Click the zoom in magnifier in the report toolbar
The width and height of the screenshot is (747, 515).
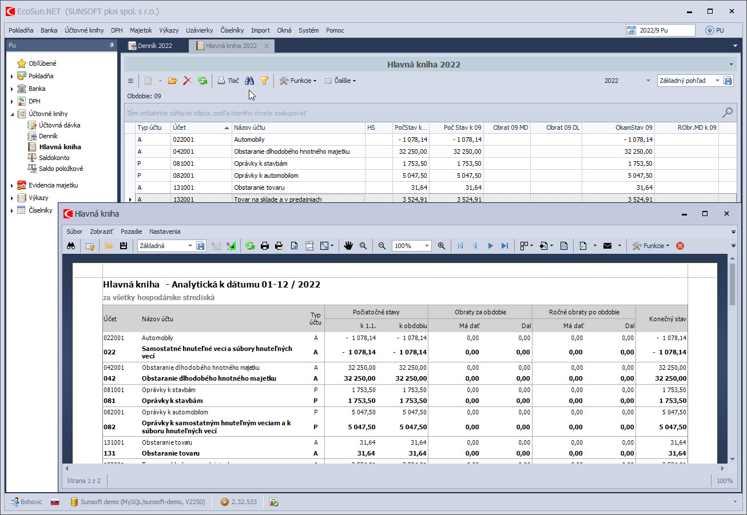tap(441, 246)
